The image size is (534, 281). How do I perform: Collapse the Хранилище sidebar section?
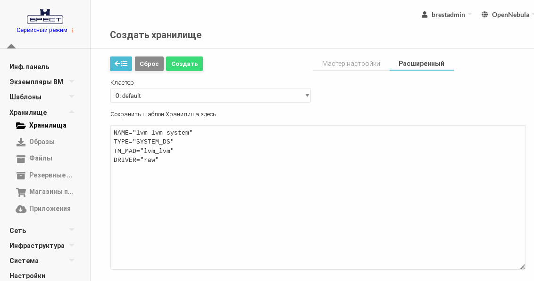point(42,112)
